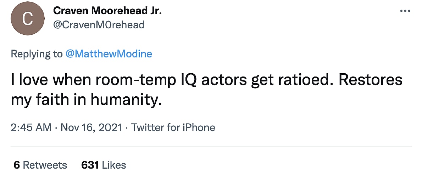Viewport: 422px width, 181px height.
Task: Click the word 'Restores' in the tweet
Action: [x=371, y=81]
